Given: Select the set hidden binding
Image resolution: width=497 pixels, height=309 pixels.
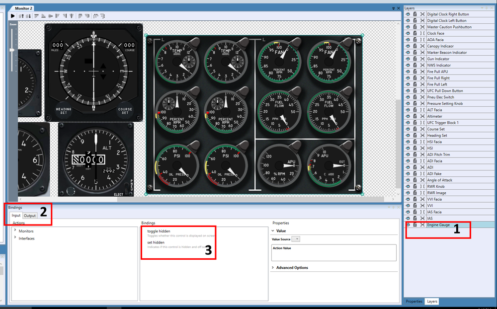Looking at the screenshot, I should pyautogui.click(x=156, y=242).
